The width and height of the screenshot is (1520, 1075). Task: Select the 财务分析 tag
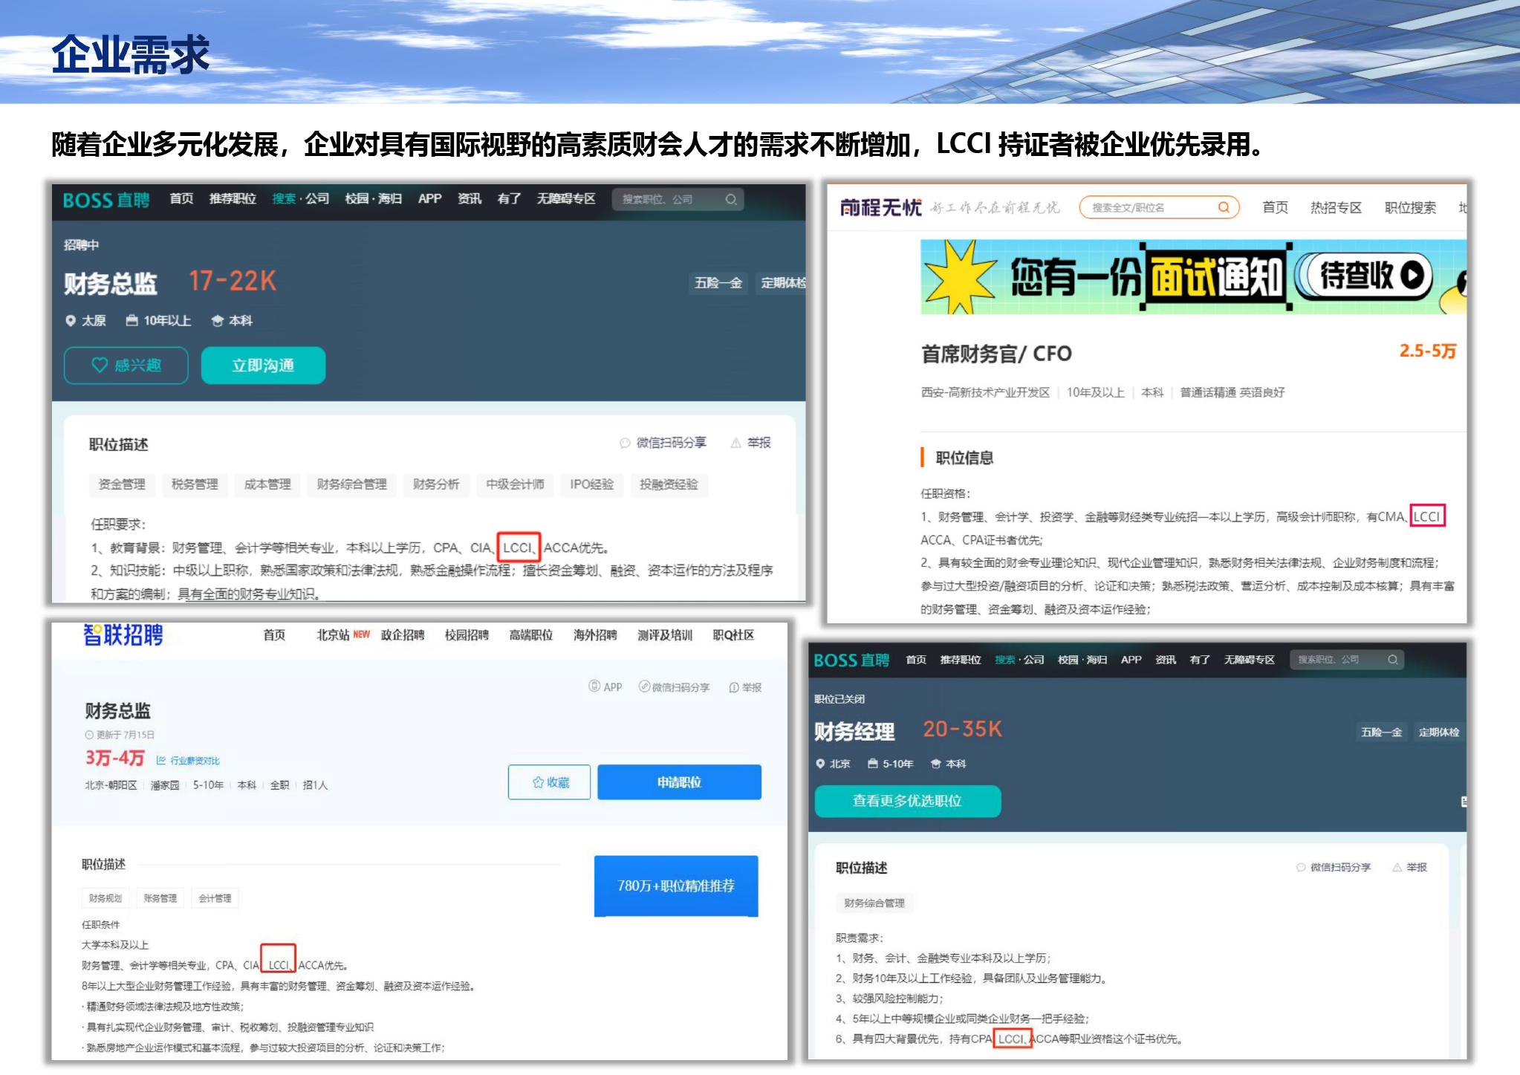coord(436,484)
